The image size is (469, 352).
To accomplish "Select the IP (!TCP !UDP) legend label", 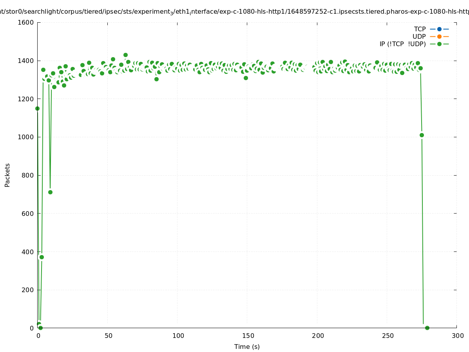I will click(402, 44).
